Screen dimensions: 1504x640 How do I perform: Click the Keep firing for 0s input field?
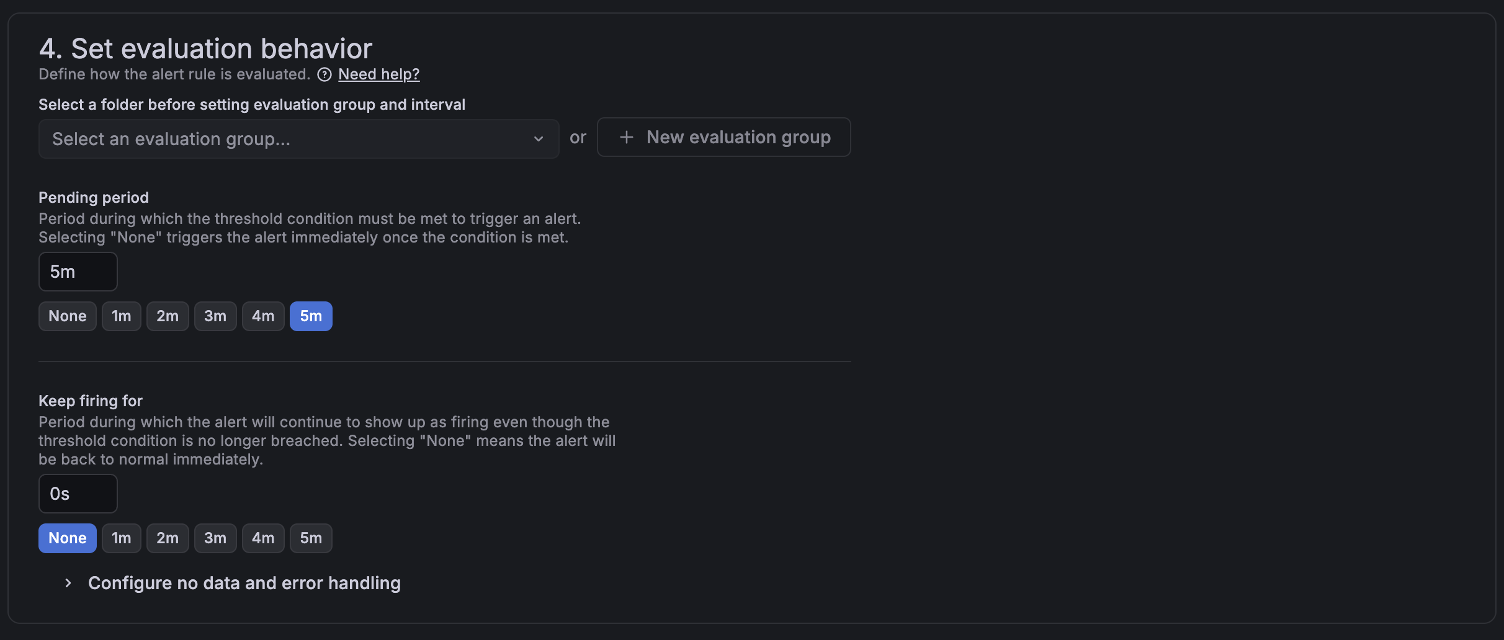[x=78, y=493]
